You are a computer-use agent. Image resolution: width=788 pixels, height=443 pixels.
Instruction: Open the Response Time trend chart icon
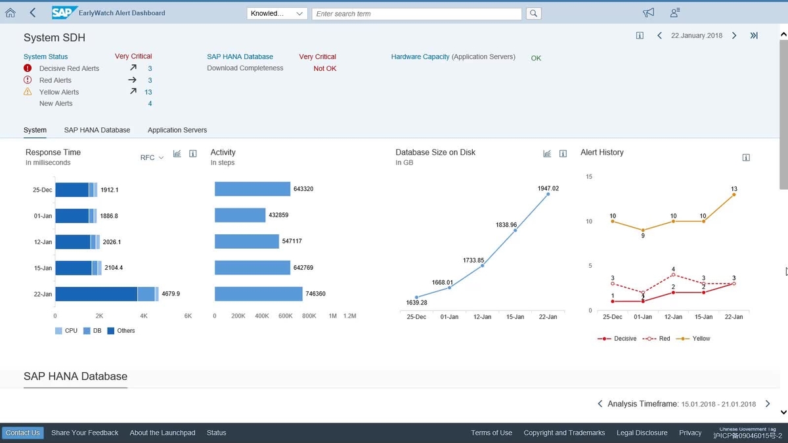(x=177, y=153)
